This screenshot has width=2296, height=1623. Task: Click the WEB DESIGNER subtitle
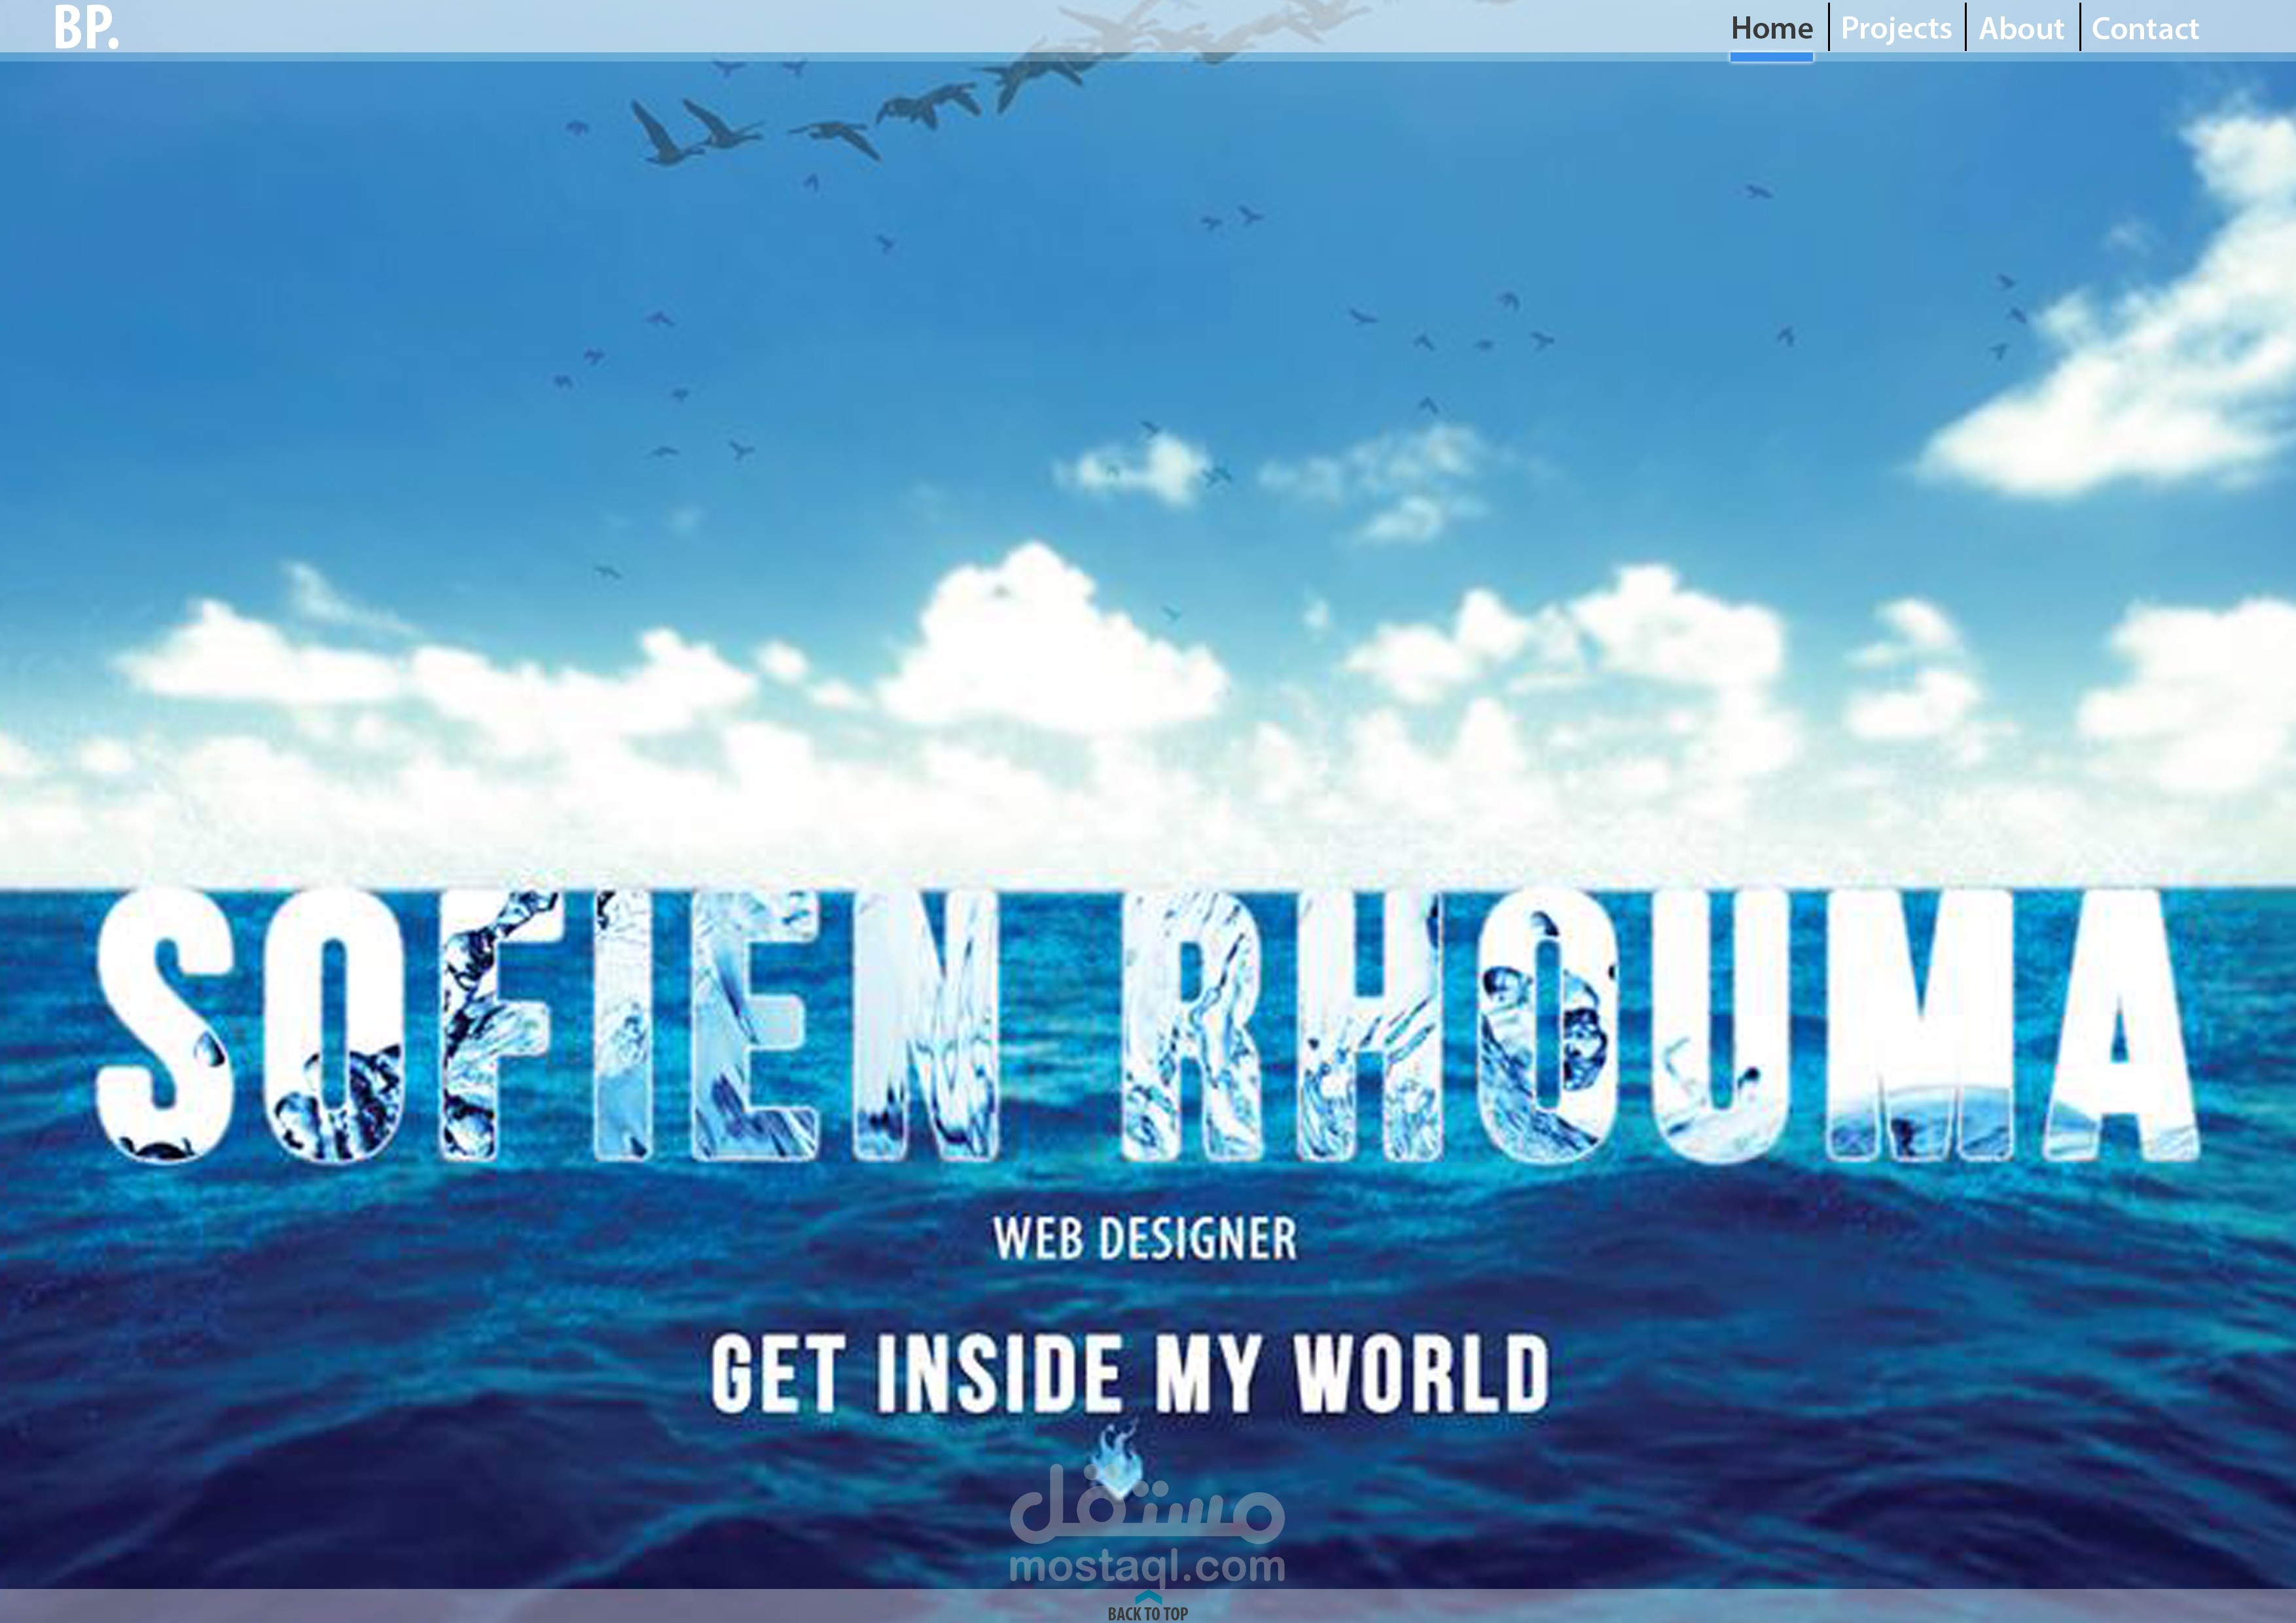1145,1239
